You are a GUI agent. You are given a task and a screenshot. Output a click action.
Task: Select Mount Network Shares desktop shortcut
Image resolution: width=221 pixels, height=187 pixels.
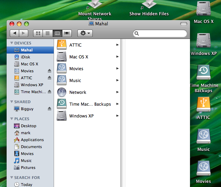tap(95, 10)
